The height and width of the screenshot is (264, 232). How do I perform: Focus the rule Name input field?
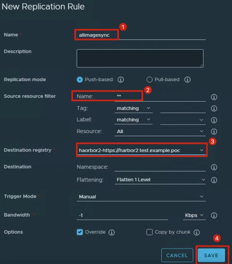(x=141, y=35)
